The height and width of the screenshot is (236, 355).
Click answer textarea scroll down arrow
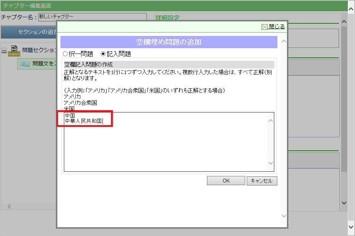click(x=270, y=163)
